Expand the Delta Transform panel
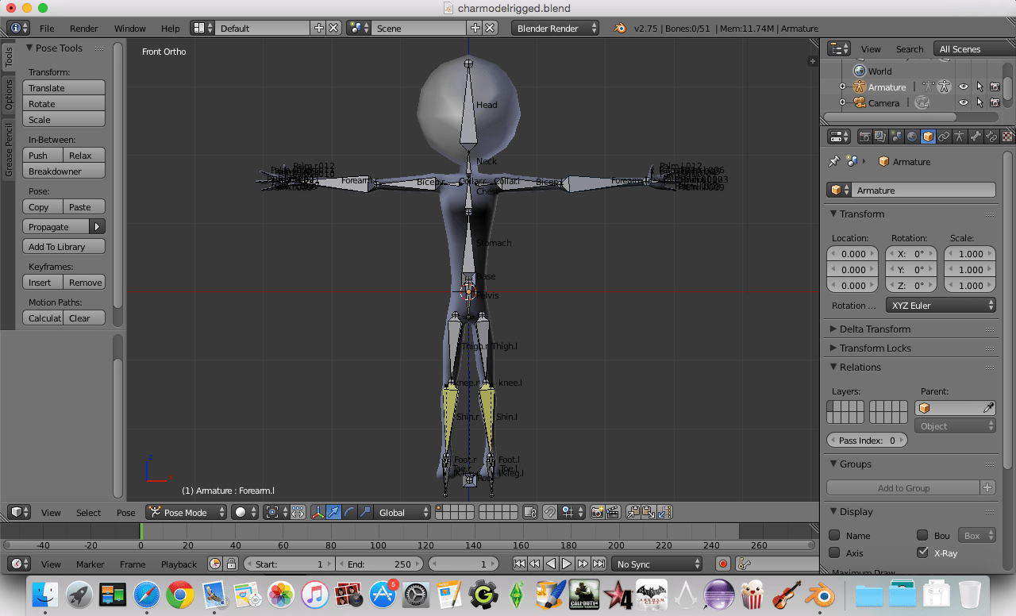The image size is (1016, 616). [873, 329]
